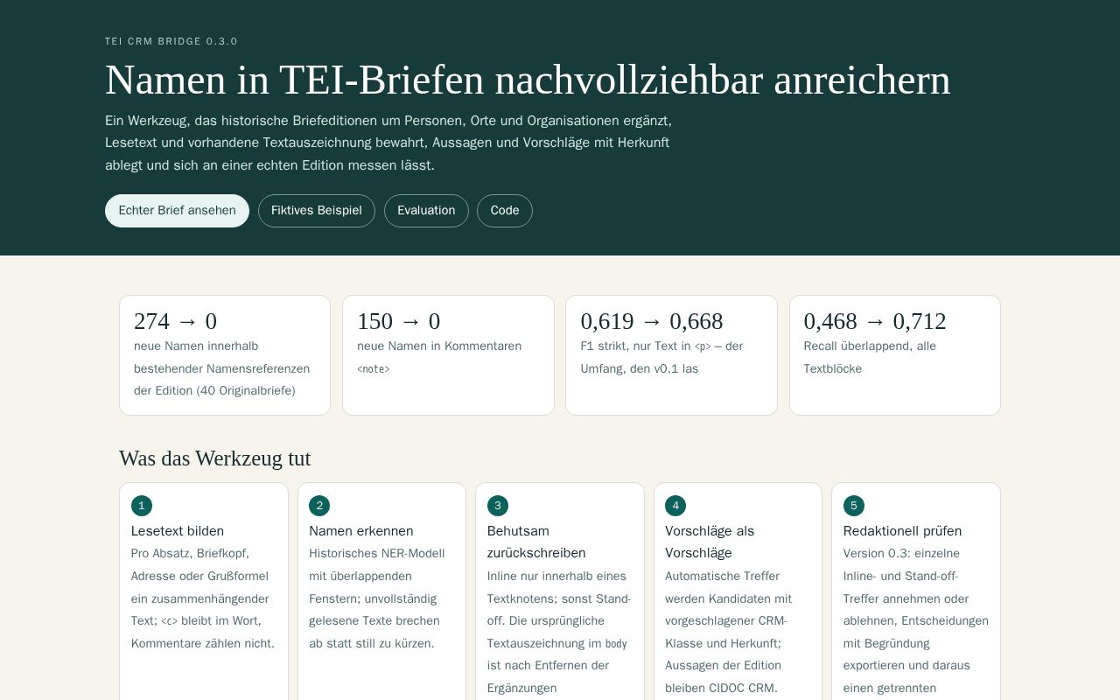Click the 'Was das Werkzeug tut' heading

(214, 458)
